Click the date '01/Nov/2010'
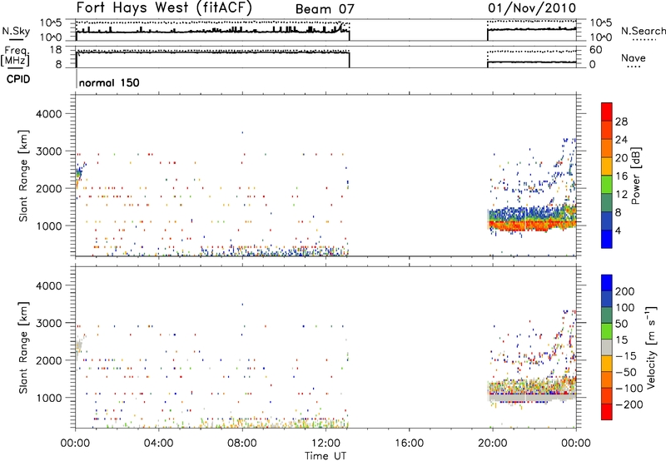 tap(532, 7)
